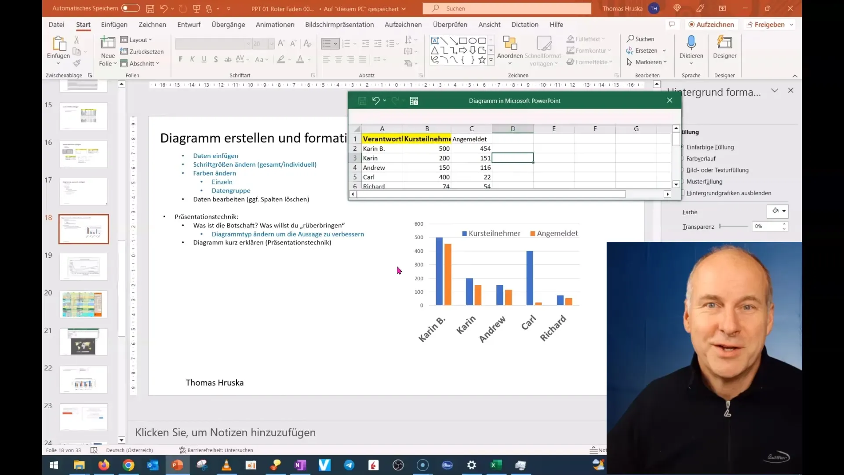Expand the Ersetzen dropdown arrow
Screen dimensions: 844x475
(x=664, y=51)
